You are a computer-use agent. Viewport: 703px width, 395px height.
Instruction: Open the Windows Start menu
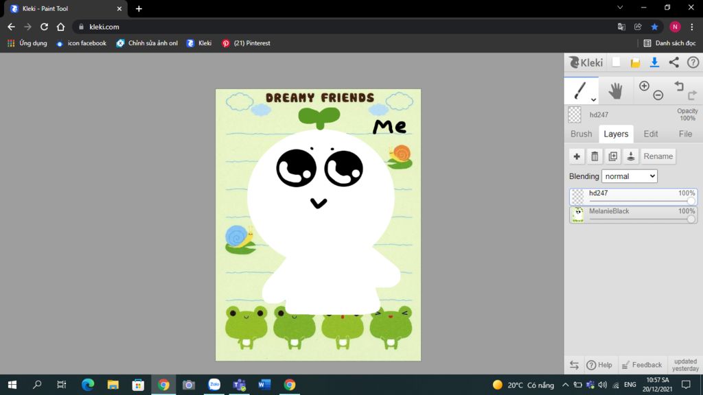pos(12,385)
